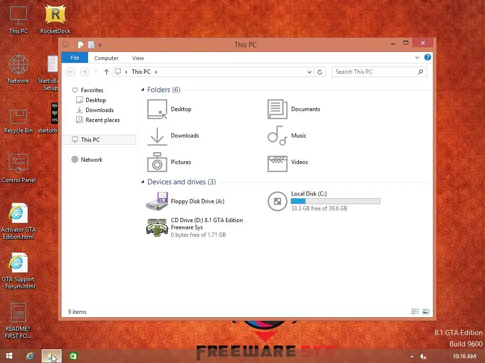Image resolution: width=485 pixels, height=363 pixels.
Task: Show hidden tray icons arrow
Action: (x=412, y=356)
